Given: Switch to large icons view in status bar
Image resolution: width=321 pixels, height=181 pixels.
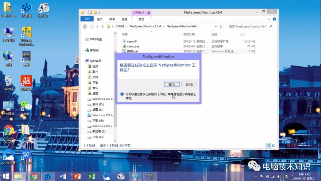Looking at the screenshot, I should 273,146.
